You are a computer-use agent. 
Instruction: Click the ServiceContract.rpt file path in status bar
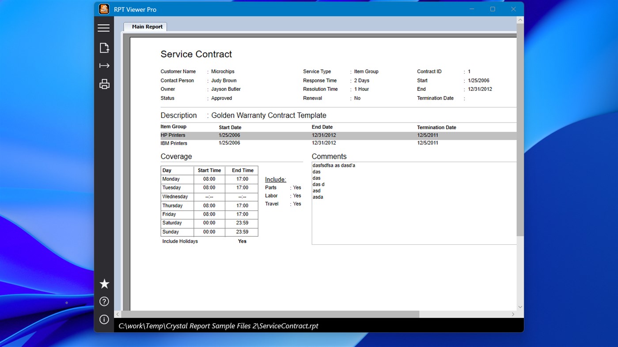[218, 326]
